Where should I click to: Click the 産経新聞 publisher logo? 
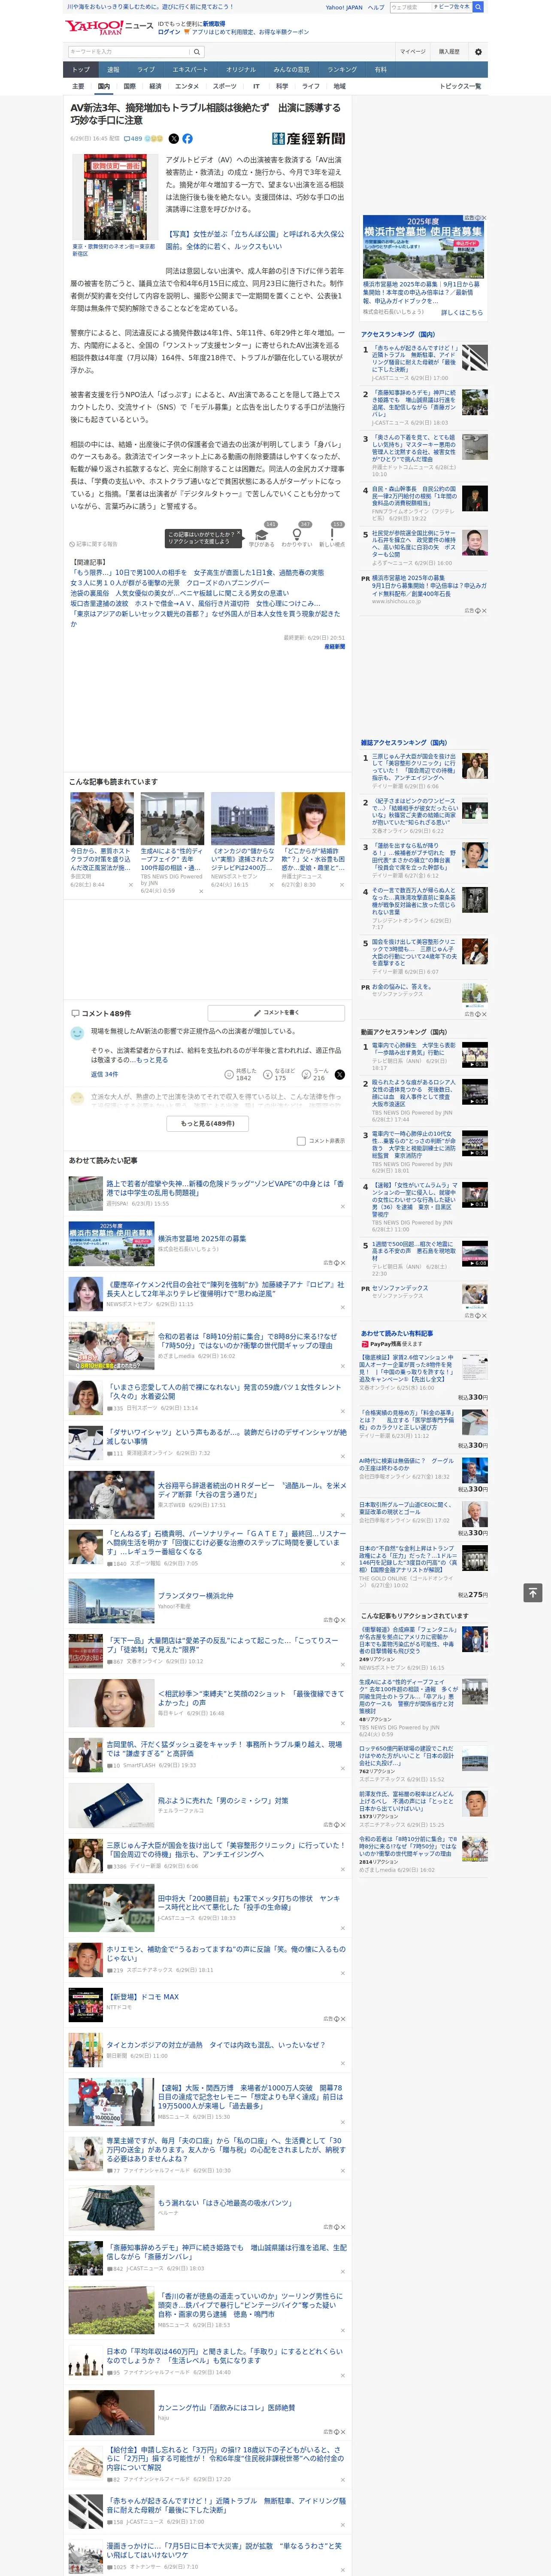tap(308, 139)
